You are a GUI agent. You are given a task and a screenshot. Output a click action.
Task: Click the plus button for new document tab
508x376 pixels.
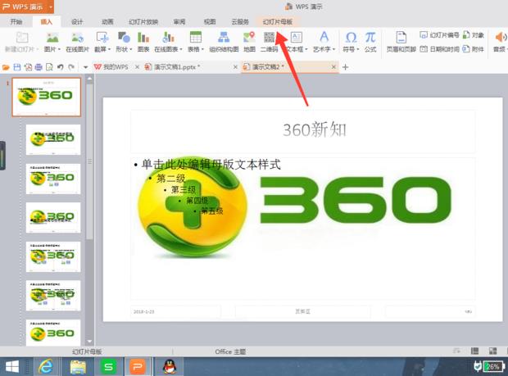pyautogui.click(x=346, y=67)
